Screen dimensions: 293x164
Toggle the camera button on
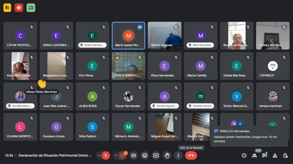click(122, 155)
